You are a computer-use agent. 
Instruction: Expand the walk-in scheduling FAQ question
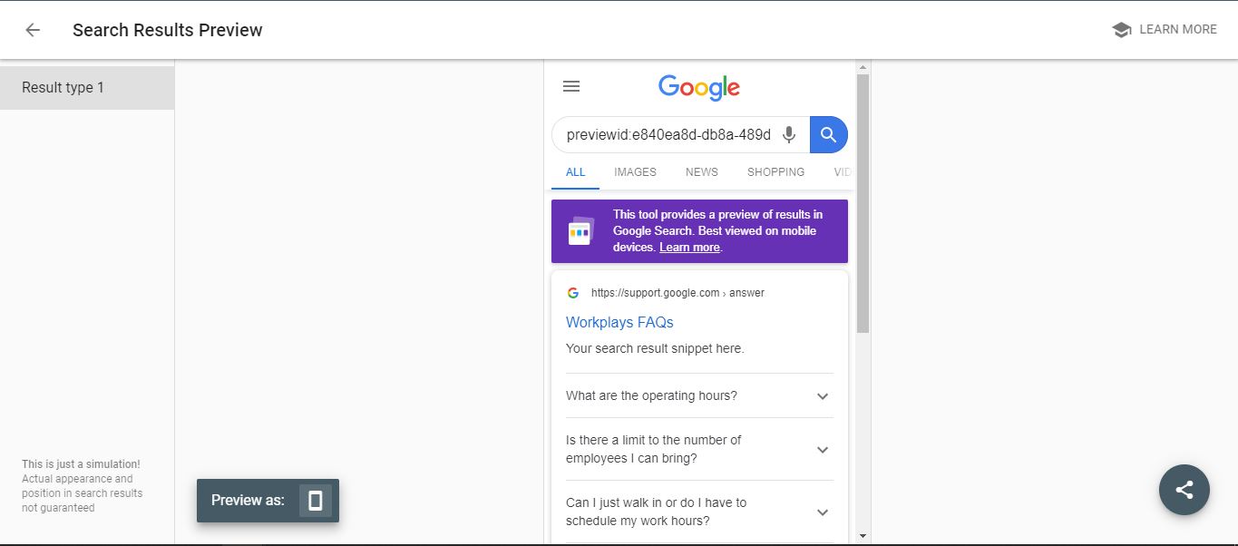click(x=822, y=512)
